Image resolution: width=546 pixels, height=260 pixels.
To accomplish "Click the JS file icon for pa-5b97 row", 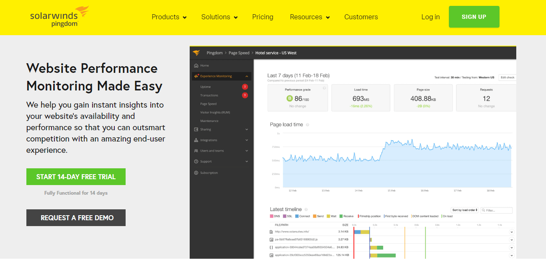I will (271, 239).
